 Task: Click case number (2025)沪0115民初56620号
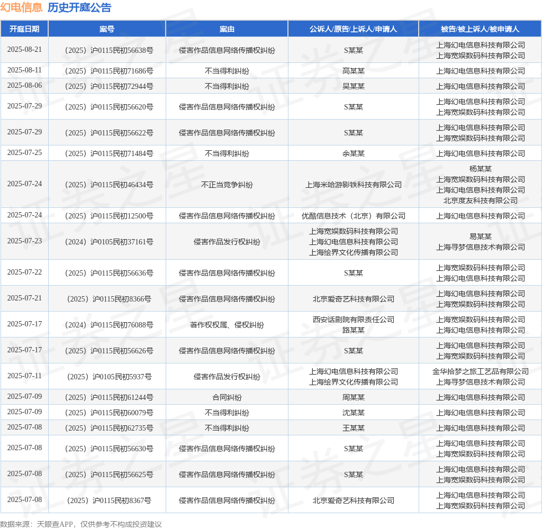click(x=109, y=107)
